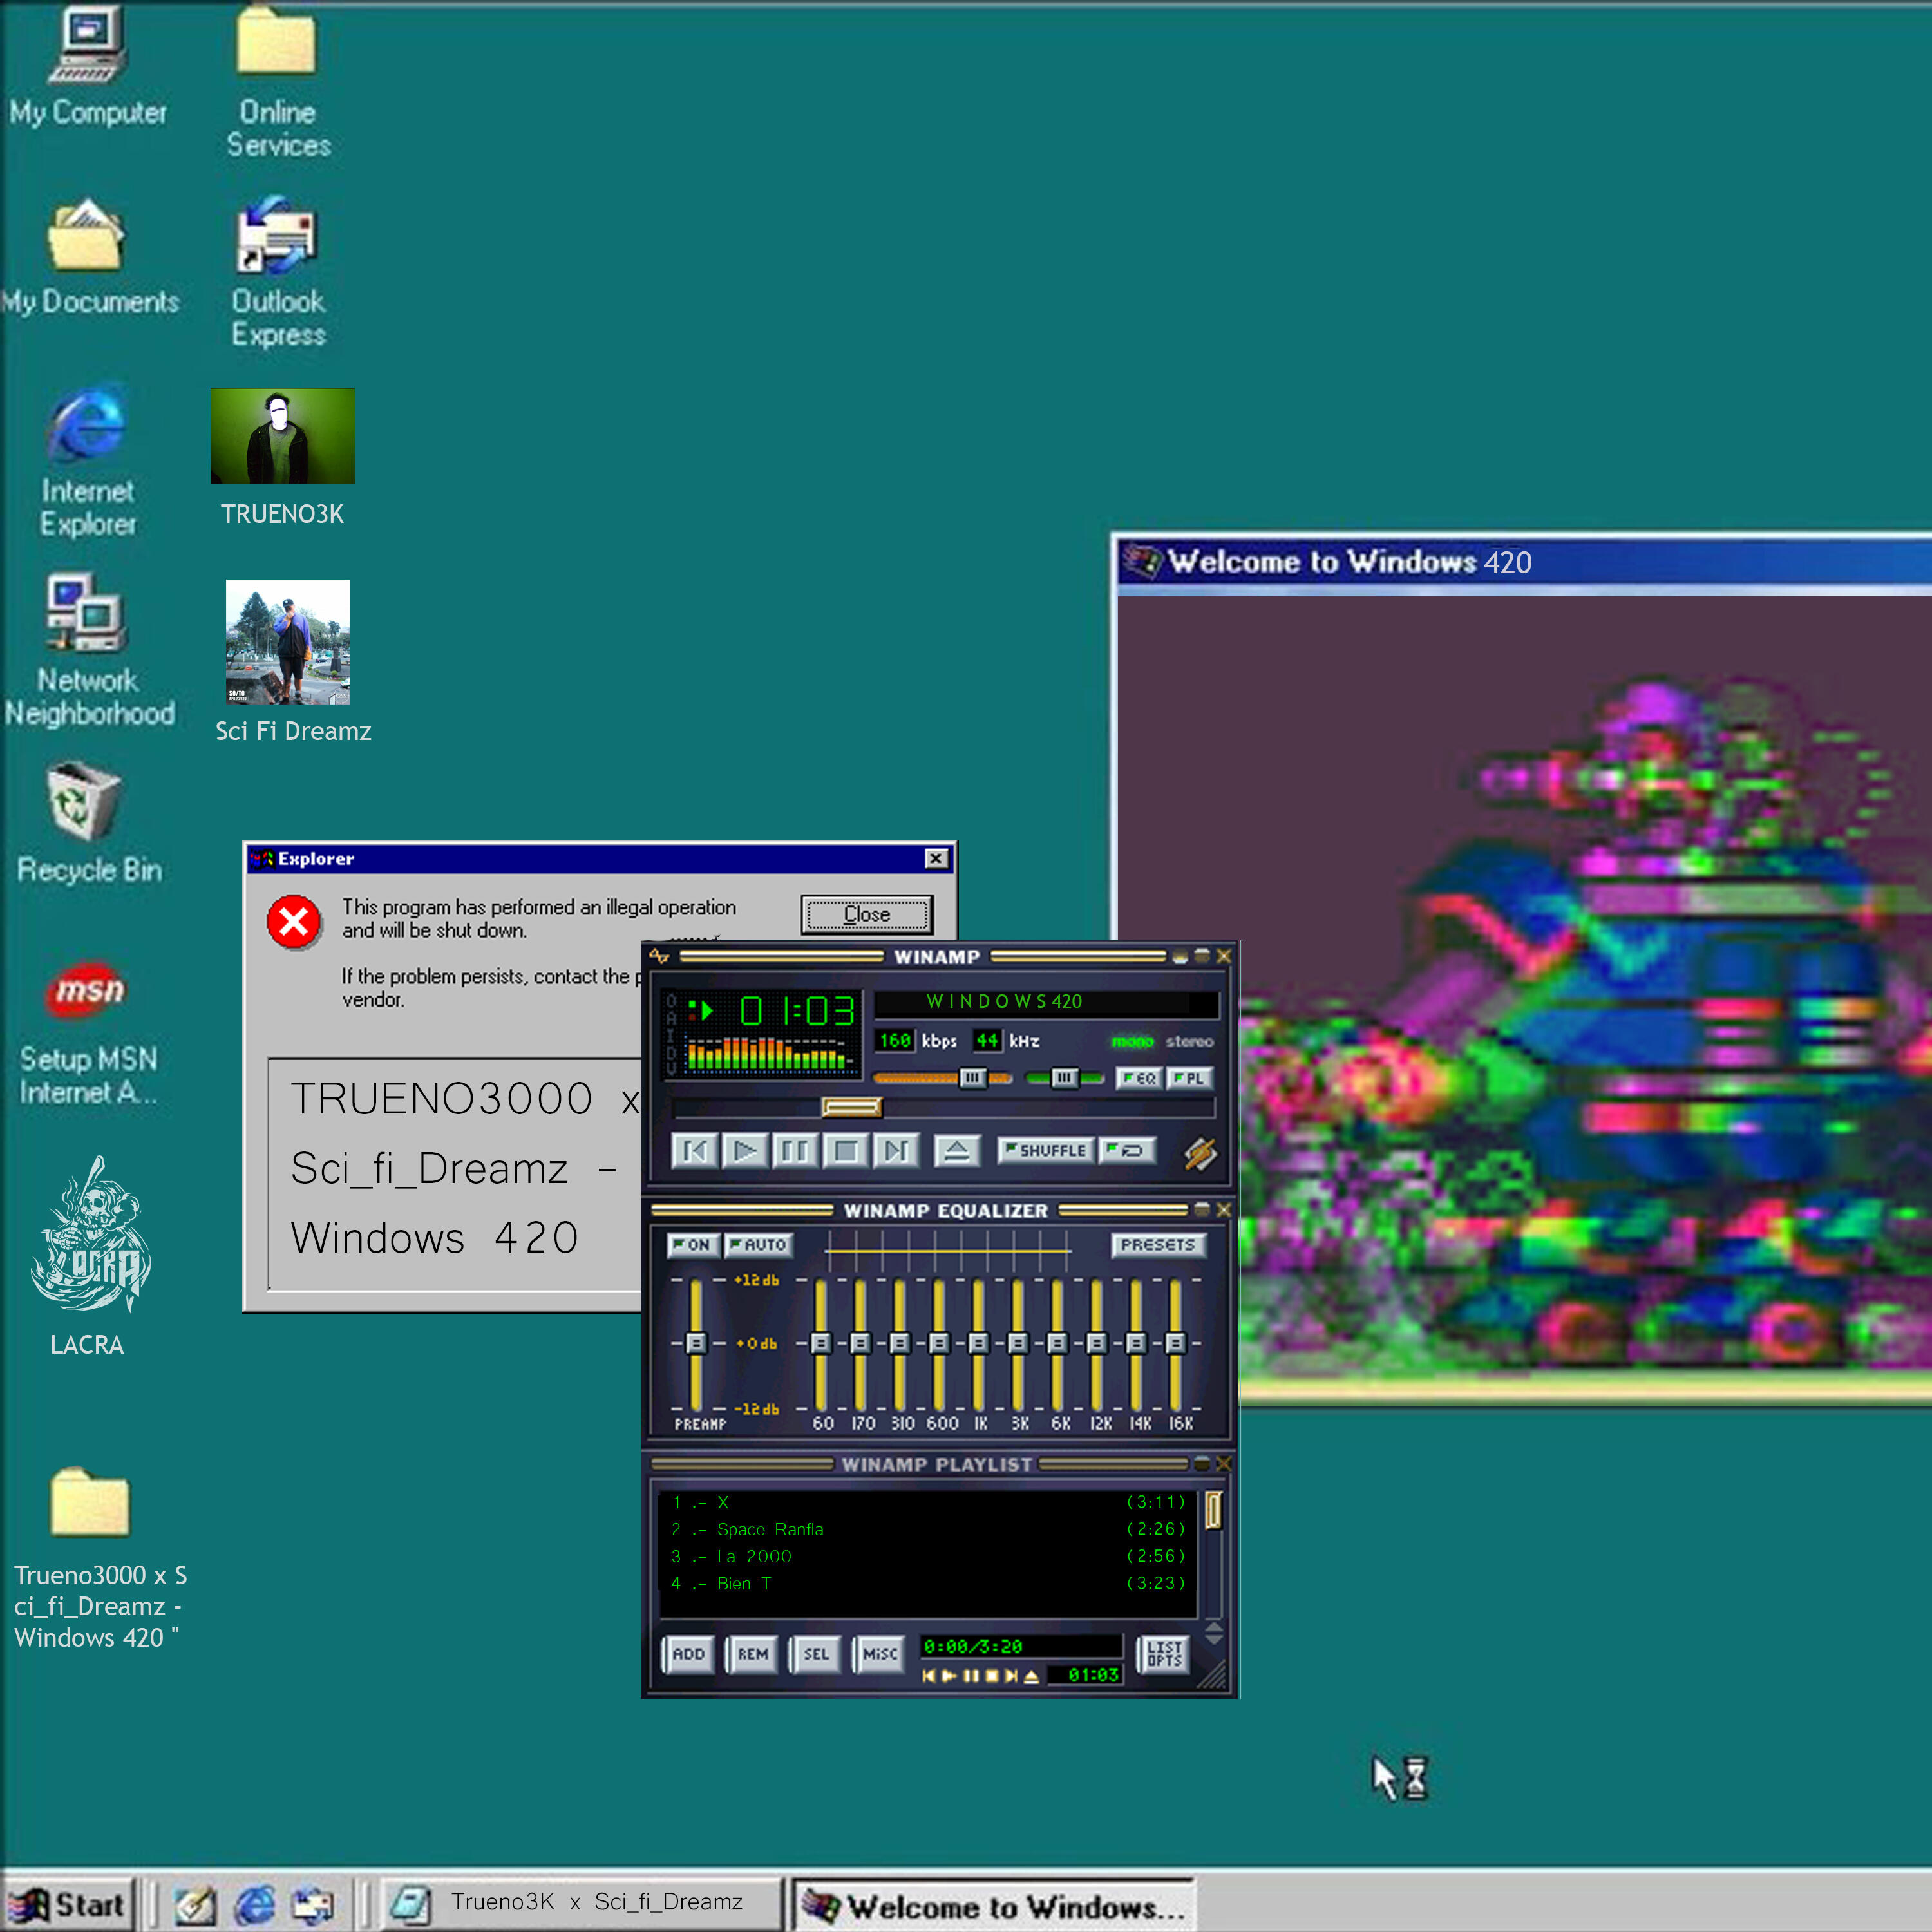Open the playlist MISC menu

[x=879, y=1654]
